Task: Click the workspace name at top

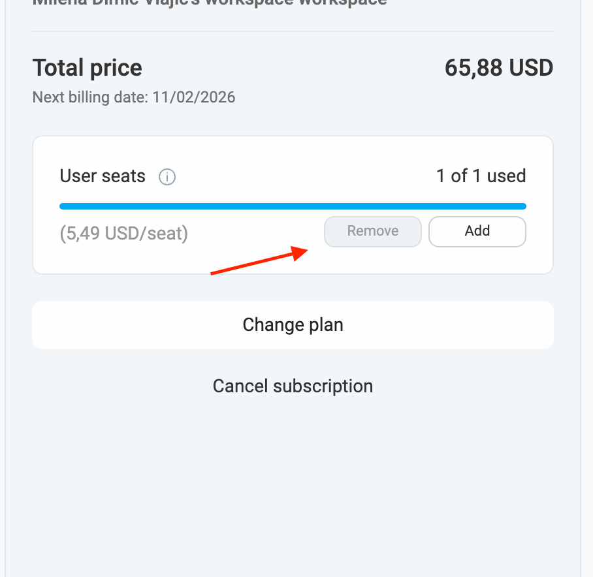Action: 209,2
